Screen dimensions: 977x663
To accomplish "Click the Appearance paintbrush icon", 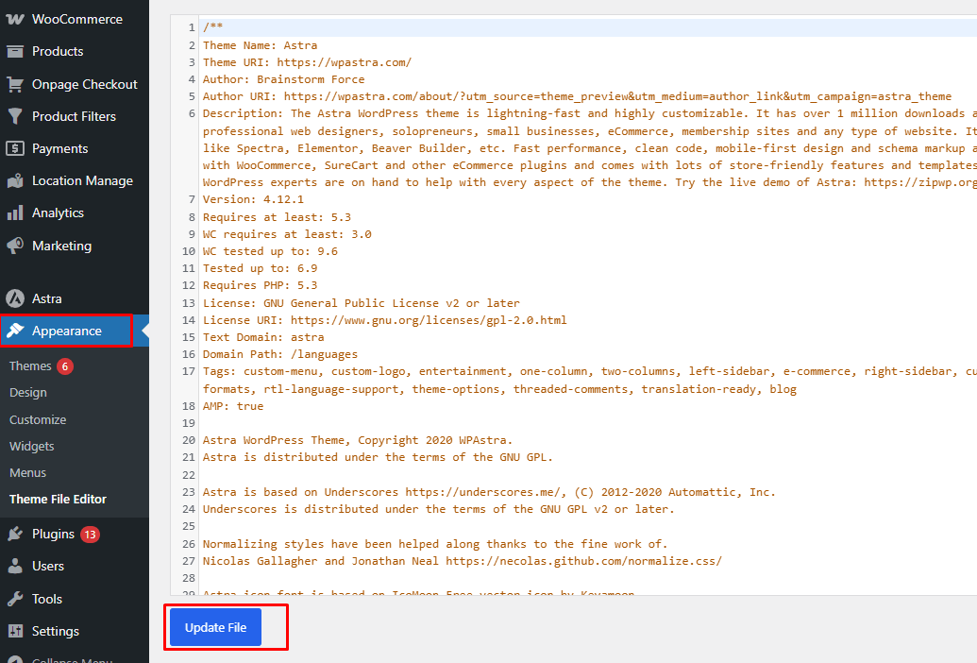I will coord(17,331).
